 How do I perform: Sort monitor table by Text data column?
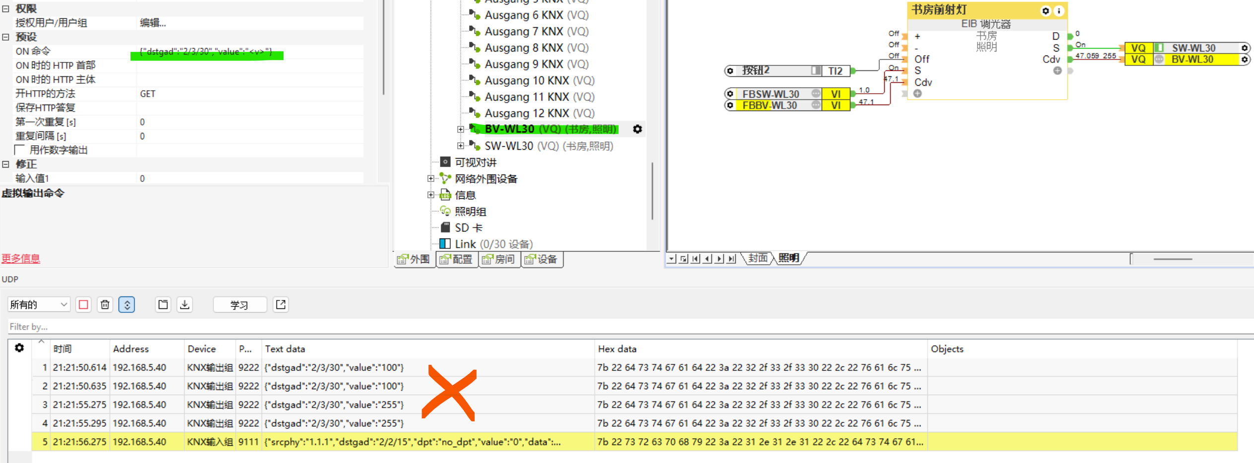point(428,348)
